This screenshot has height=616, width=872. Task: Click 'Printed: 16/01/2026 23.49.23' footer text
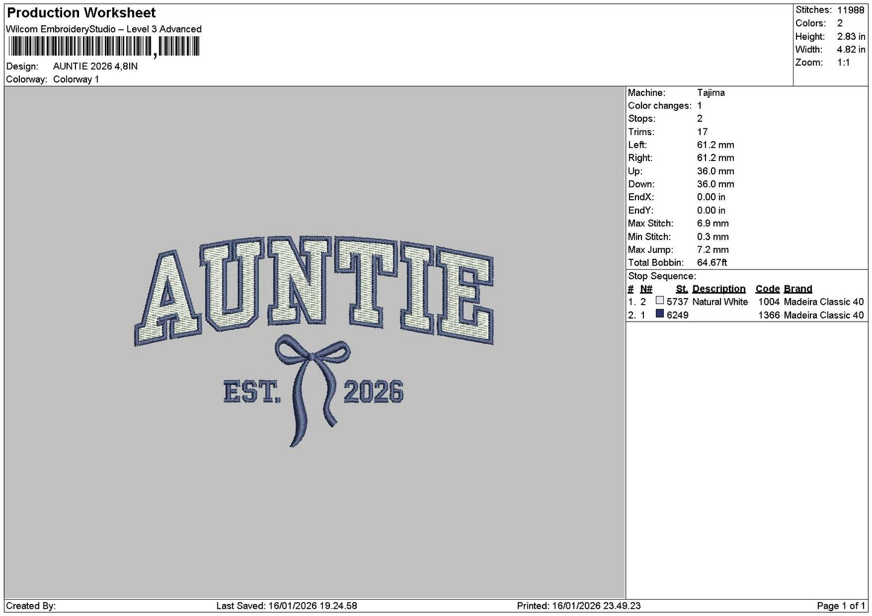579,606
